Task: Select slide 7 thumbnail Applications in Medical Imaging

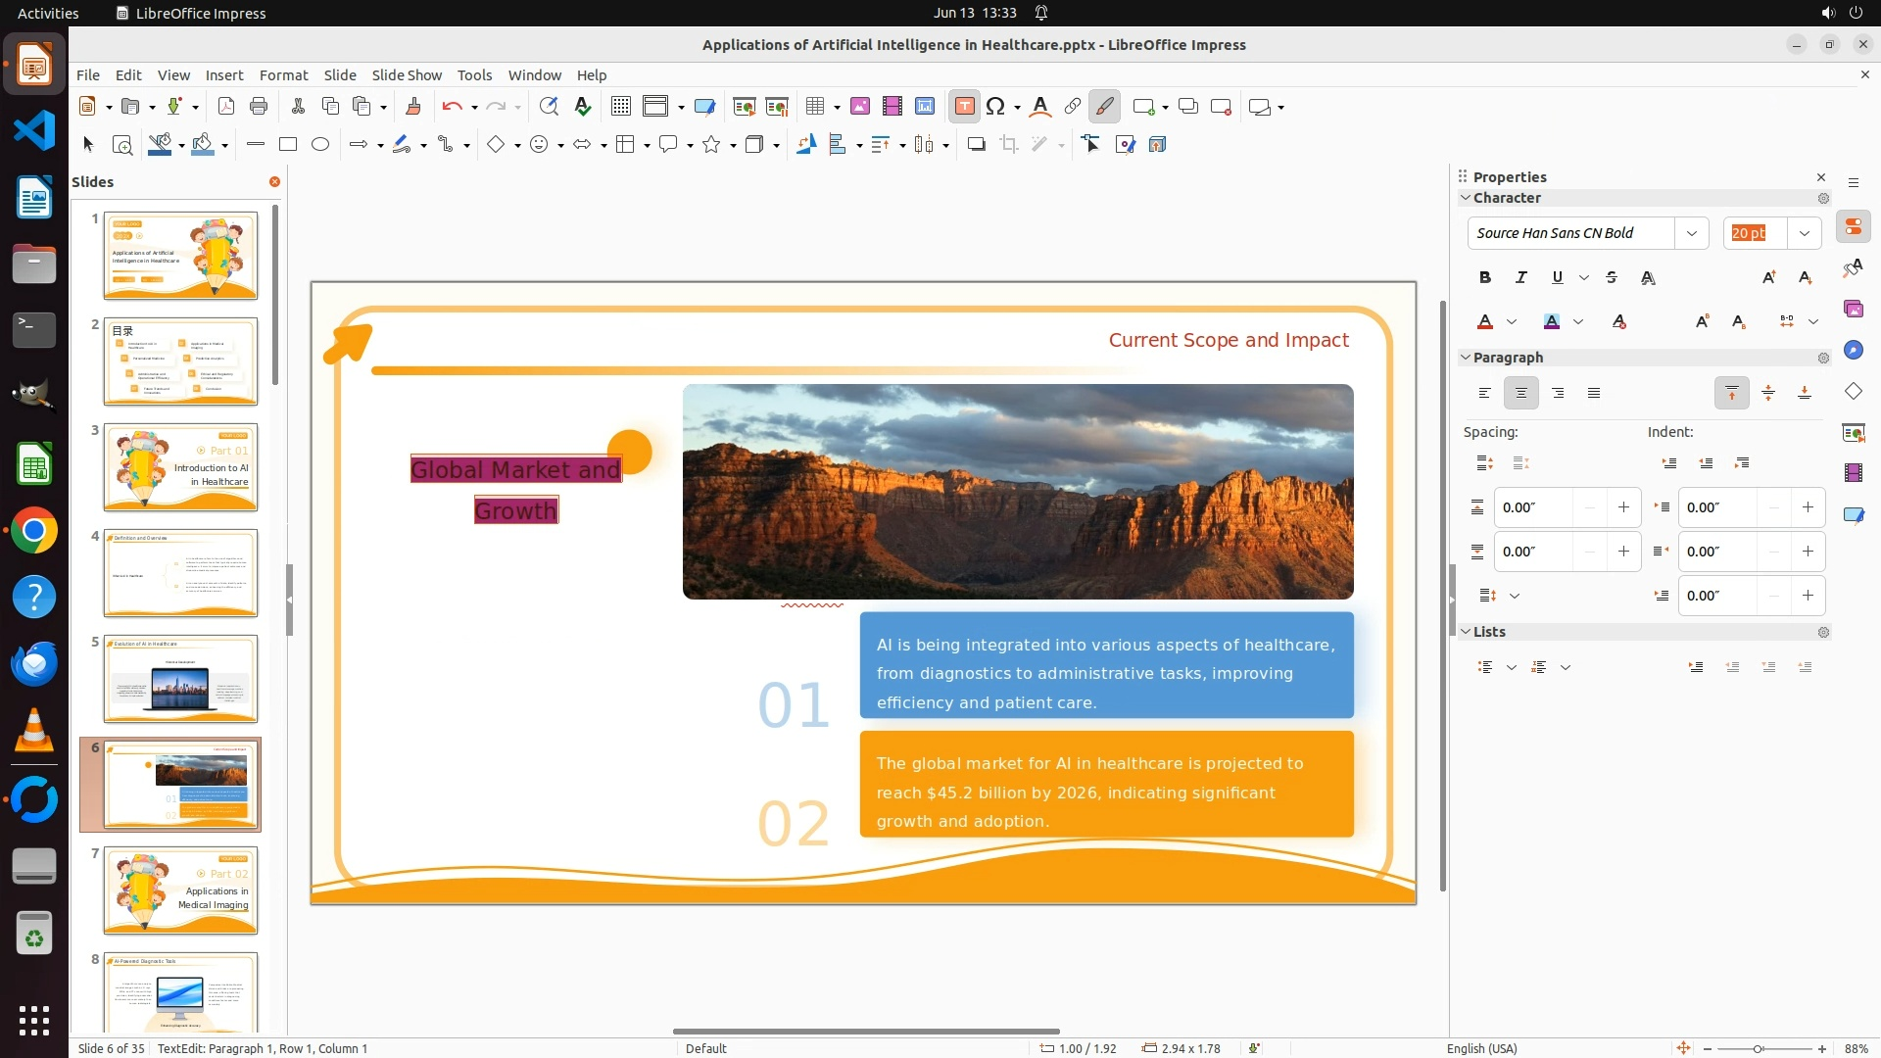Action: point(180,890)
